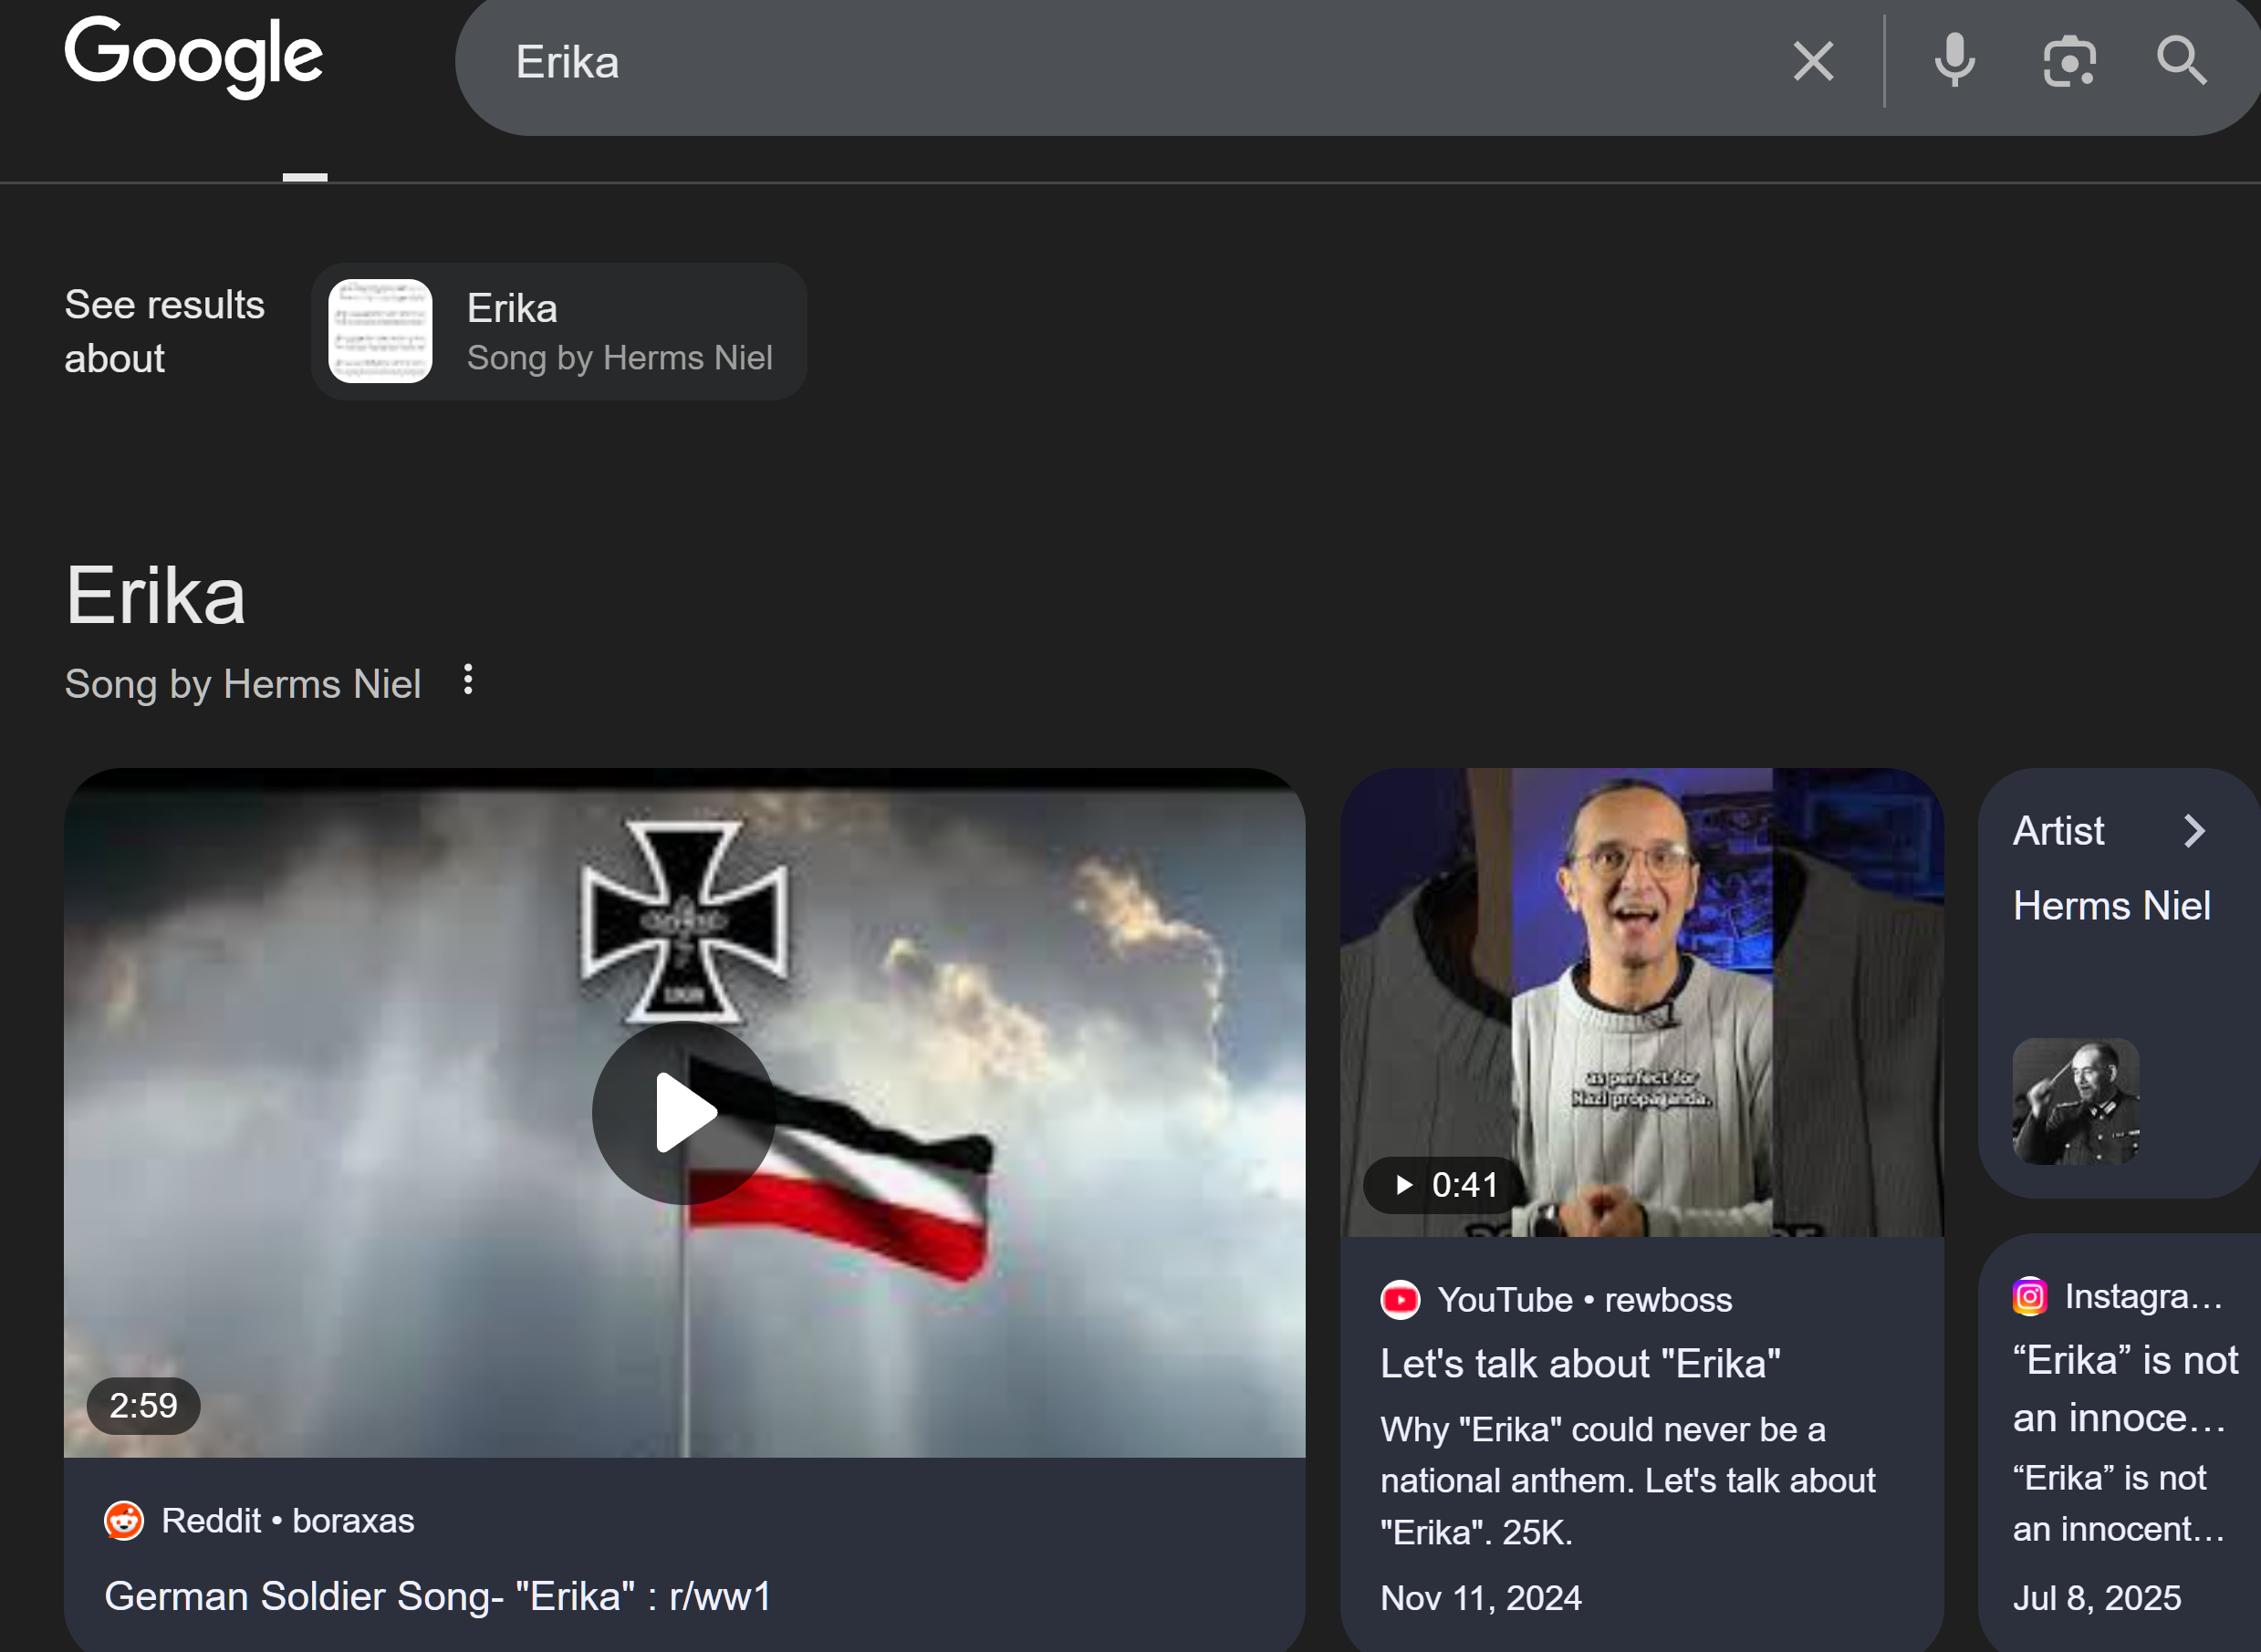2261x1652 pixels.
Task: Play the 0:41 rewboss video thumbnail
Action: click(x=1642, y=1002)
